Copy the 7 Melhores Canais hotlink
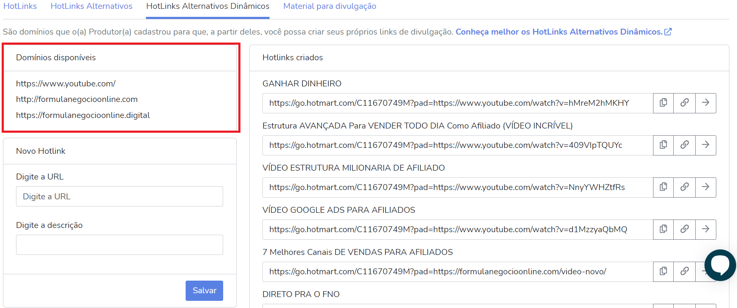The height and width of the screenshot is (308, 737). coord(664,271)
